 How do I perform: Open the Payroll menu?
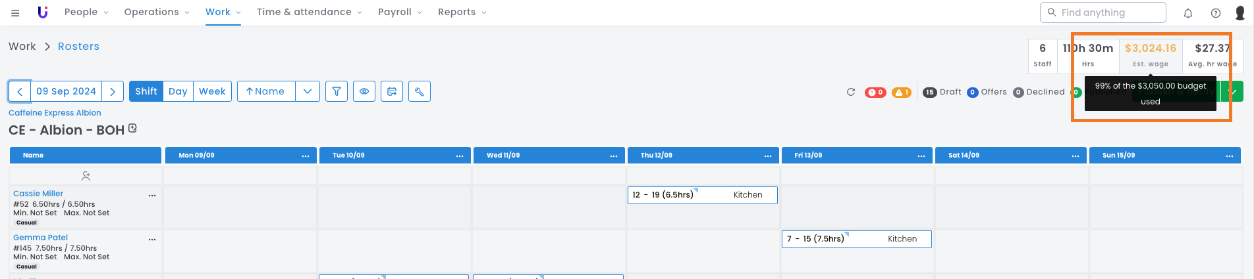400,12
